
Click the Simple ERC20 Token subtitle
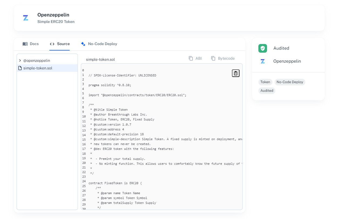point(56,22)
